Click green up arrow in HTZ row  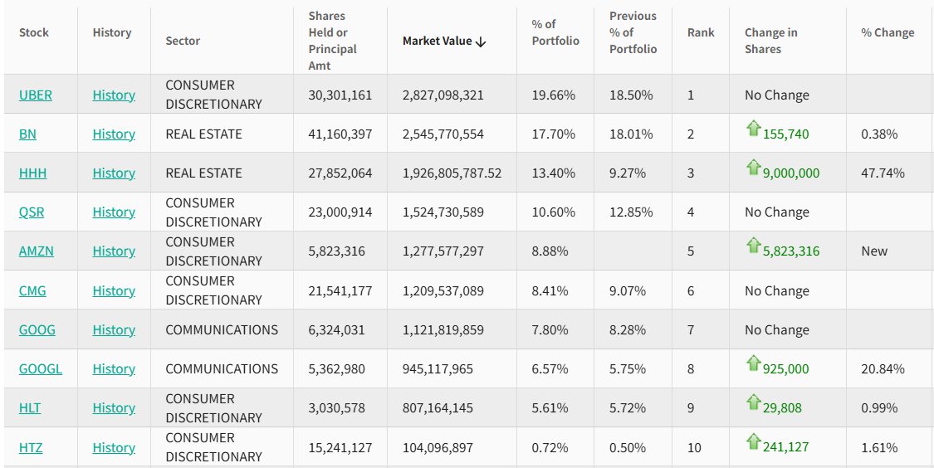[753, 441]
